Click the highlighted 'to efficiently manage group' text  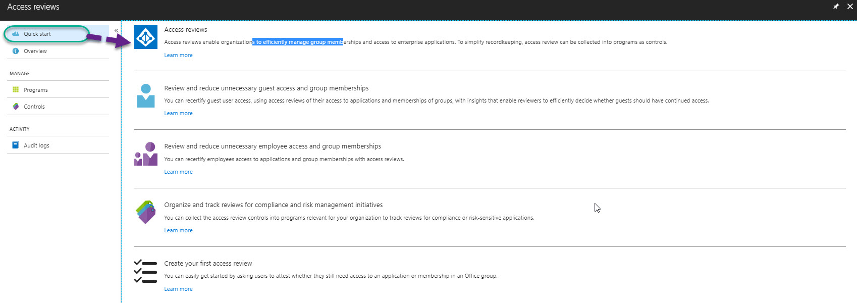click(x=298, y=42)
